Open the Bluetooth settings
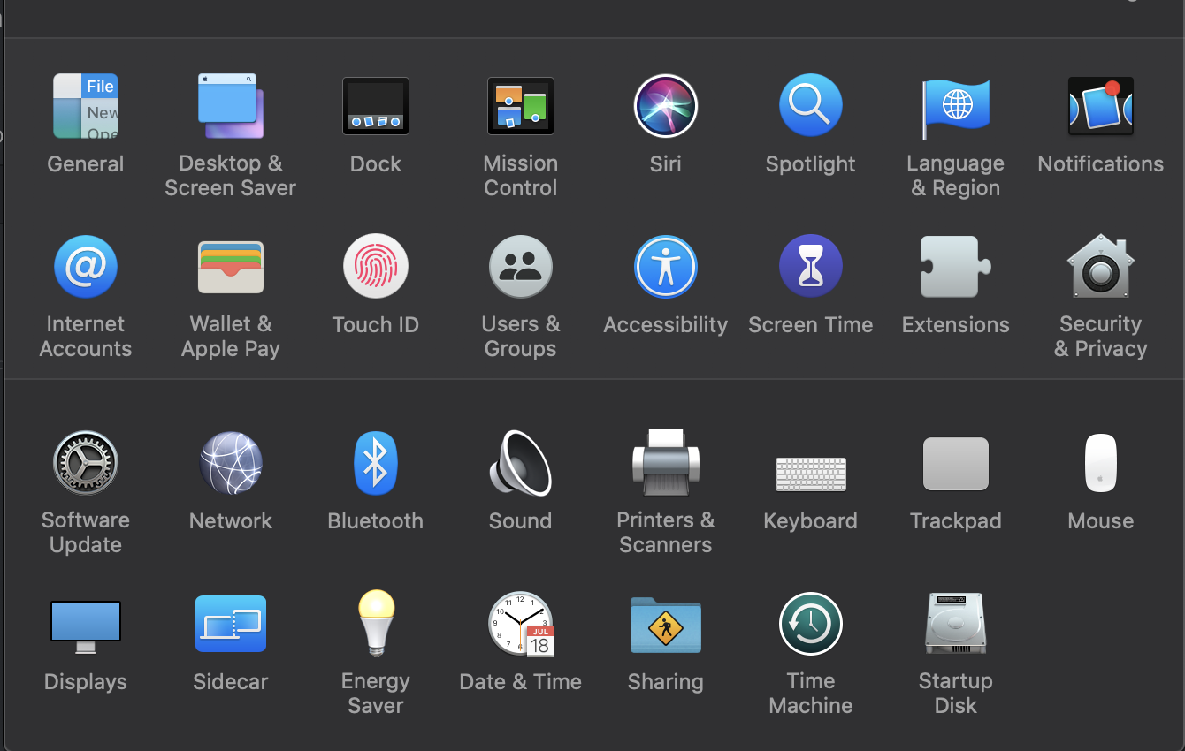The image size is (1185, 751). click(x=376, y=463)
